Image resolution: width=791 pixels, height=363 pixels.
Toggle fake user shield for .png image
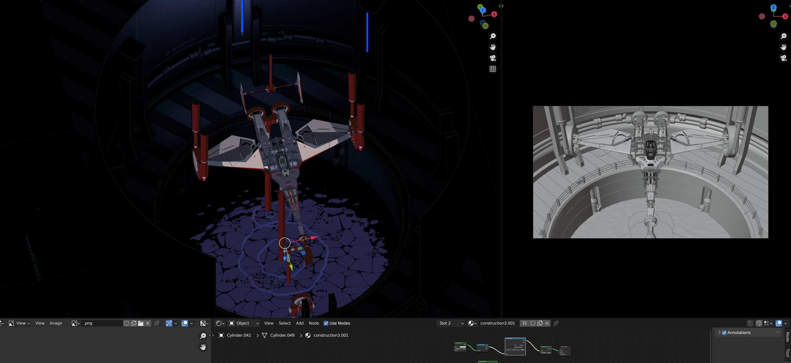[x=127, y=323]
